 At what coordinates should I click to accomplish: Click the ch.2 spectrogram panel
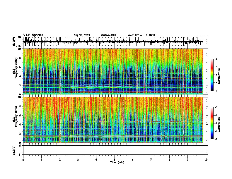pyautogui.click(x=113, y=120)
